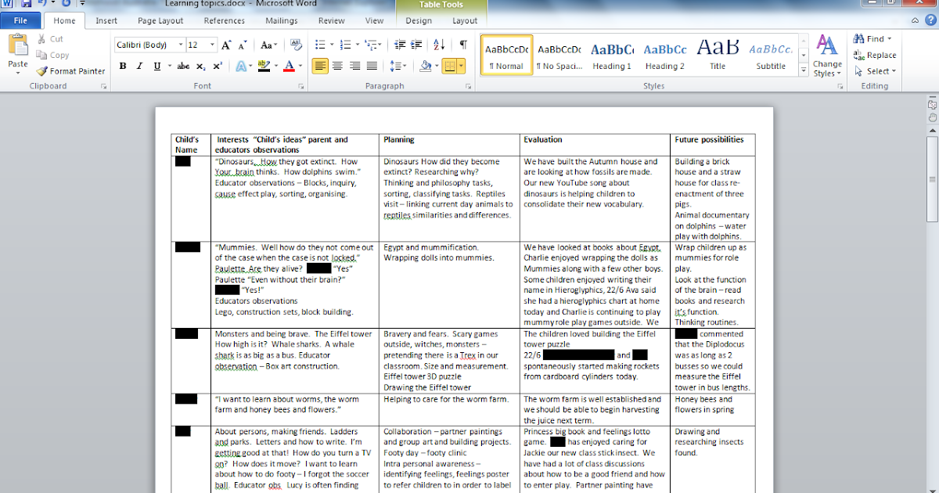Open the References tab
This screenshot has height=493, width=939.
click(225, 21)
